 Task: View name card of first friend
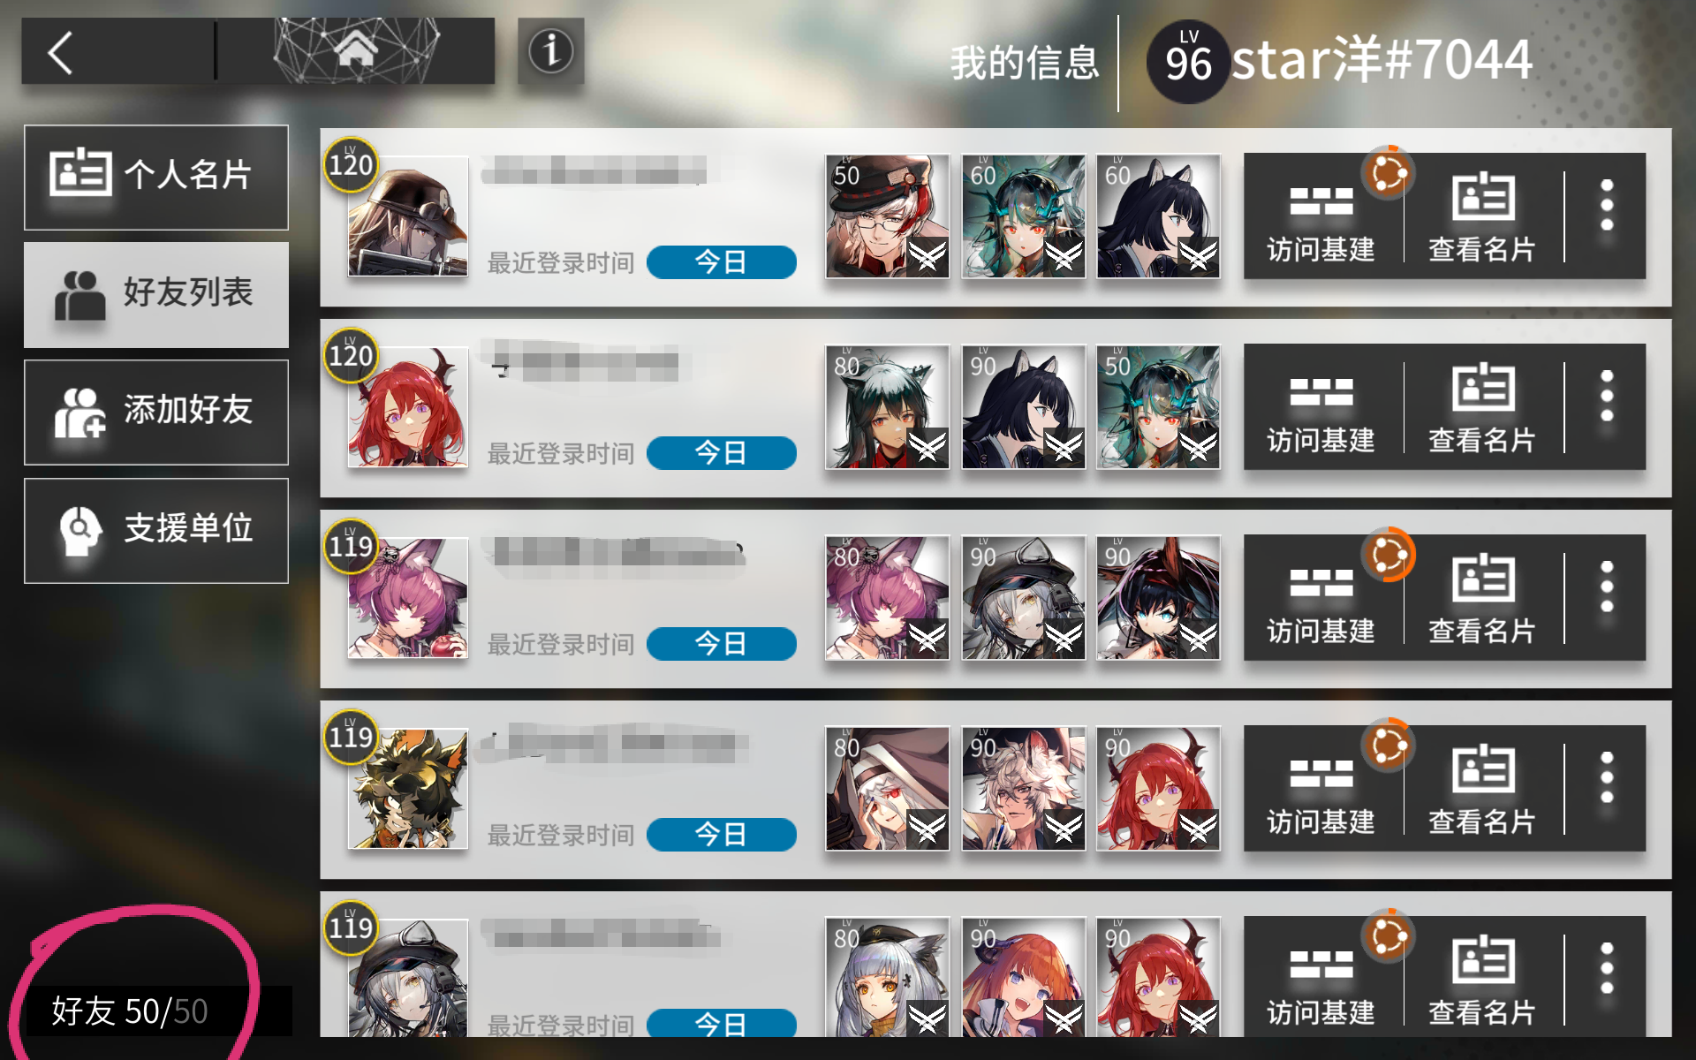(x=1482, y=216)
